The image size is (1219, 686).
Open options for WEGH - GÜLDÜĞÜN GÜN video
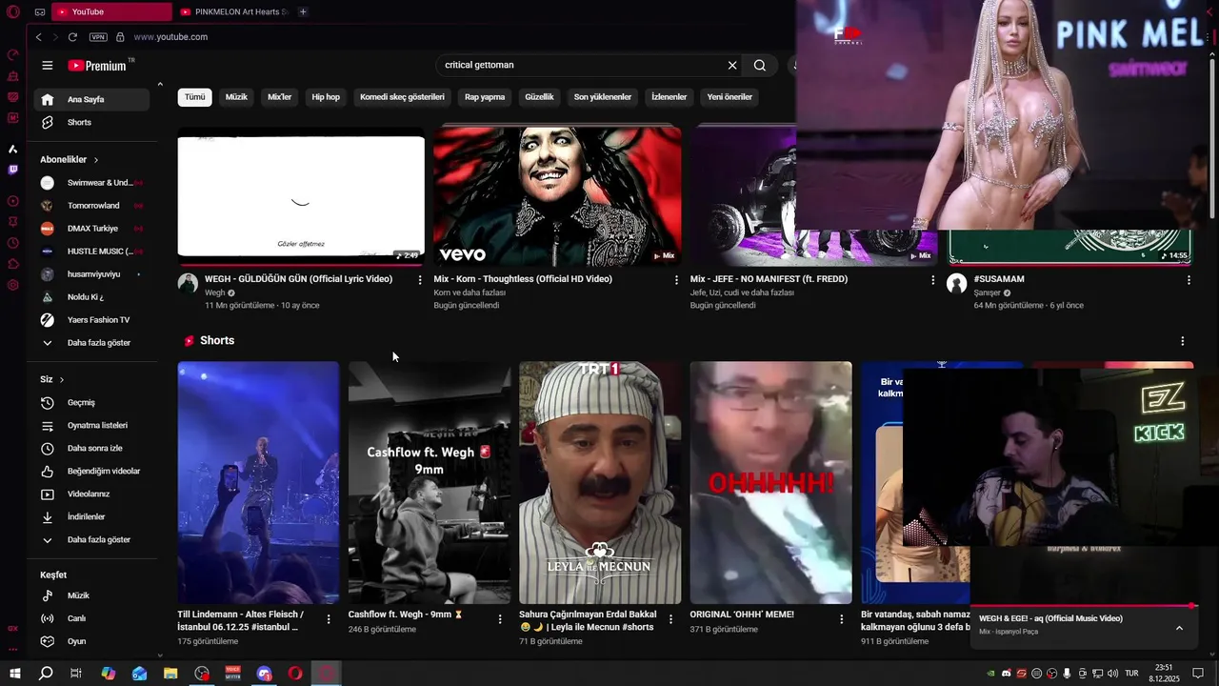click(420, 280)
